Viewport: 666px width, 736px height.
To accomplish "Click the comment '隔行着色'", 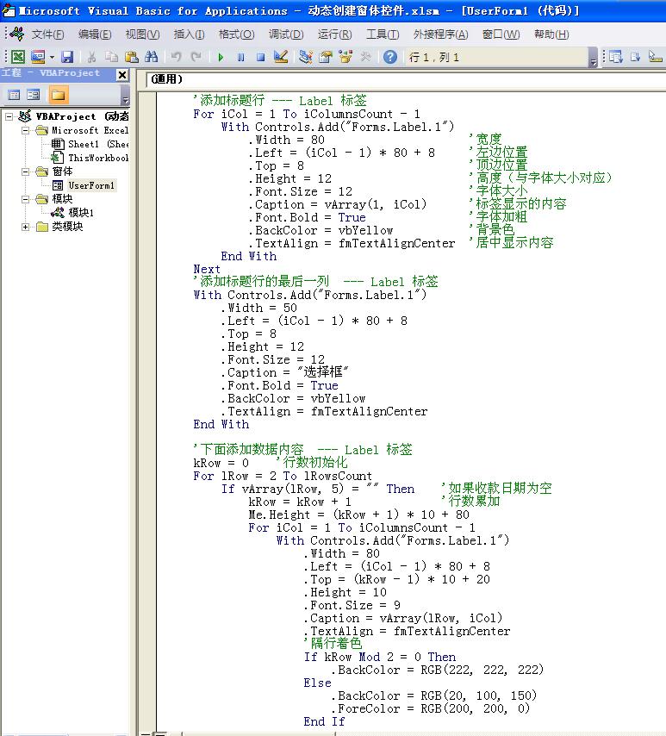I will pyautogui.click(x=333, y=644).
